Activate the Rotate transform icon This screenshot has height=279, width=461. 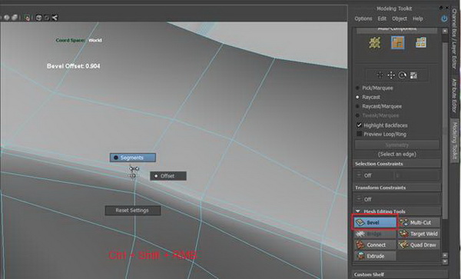click(402, 75)
